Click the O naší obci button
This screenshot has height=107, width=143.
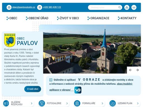(33, 89)
